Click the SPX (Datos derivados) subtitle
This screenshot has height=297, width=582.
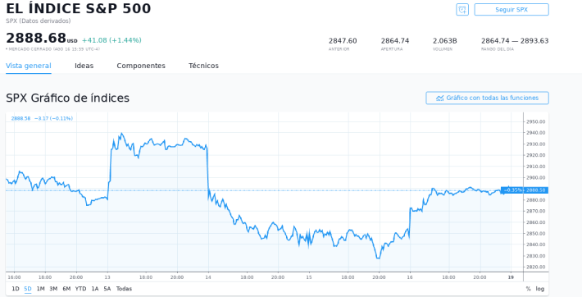39,21
